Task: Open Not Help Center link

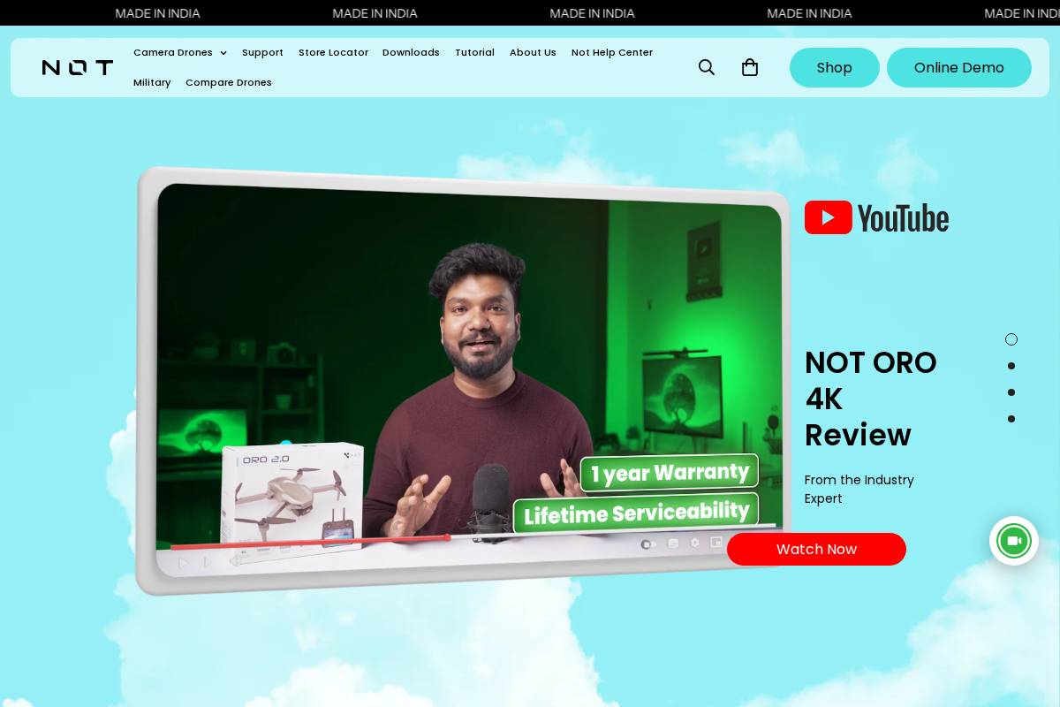Action: click(612, 52)
